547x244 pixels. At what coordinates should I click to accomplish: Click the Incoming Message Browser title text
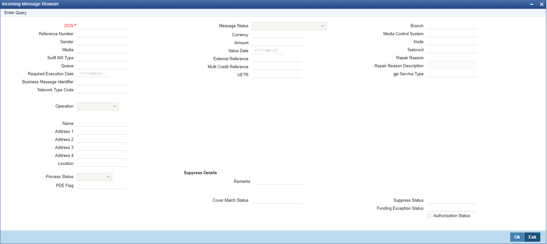30,4
